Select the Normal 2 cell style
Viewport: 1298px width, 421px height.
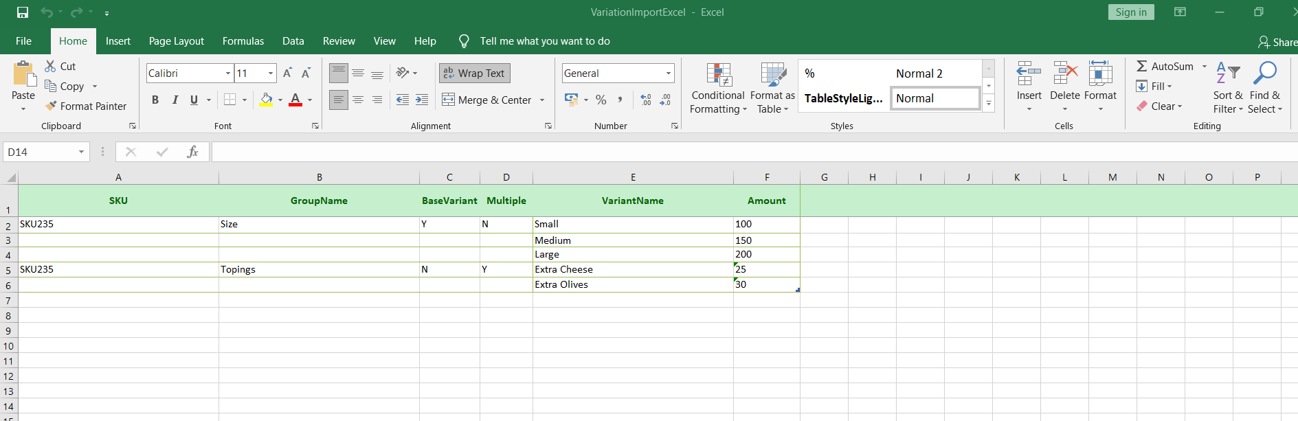tap(919, 73)
